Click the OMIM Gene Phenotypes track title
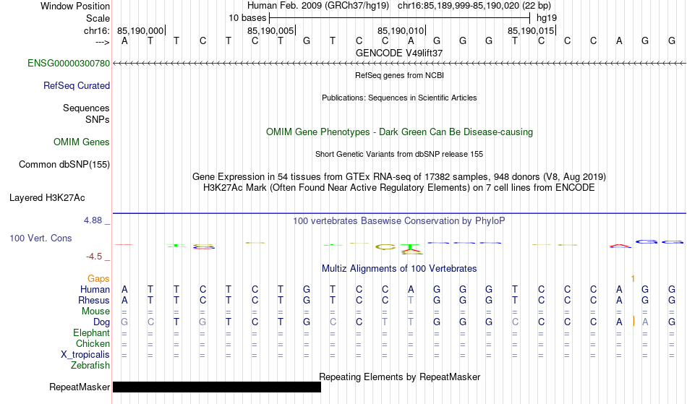This screenshot has height=404, width=687. [399, 132]
